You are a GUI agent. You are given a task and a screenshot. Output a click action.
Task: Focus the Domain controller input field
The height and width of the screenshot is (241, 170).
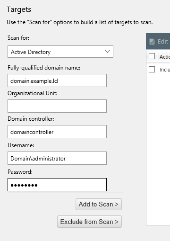pyautogui.click(x=57, y=132)
